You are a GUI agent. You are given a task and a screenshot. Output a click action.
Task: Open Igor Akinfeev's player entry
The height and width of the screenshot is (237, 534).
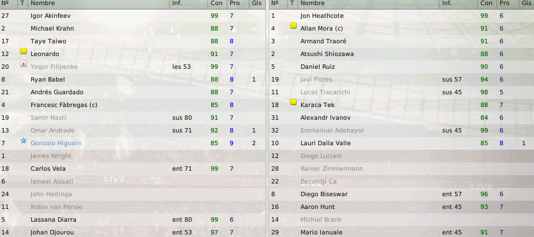50,16
